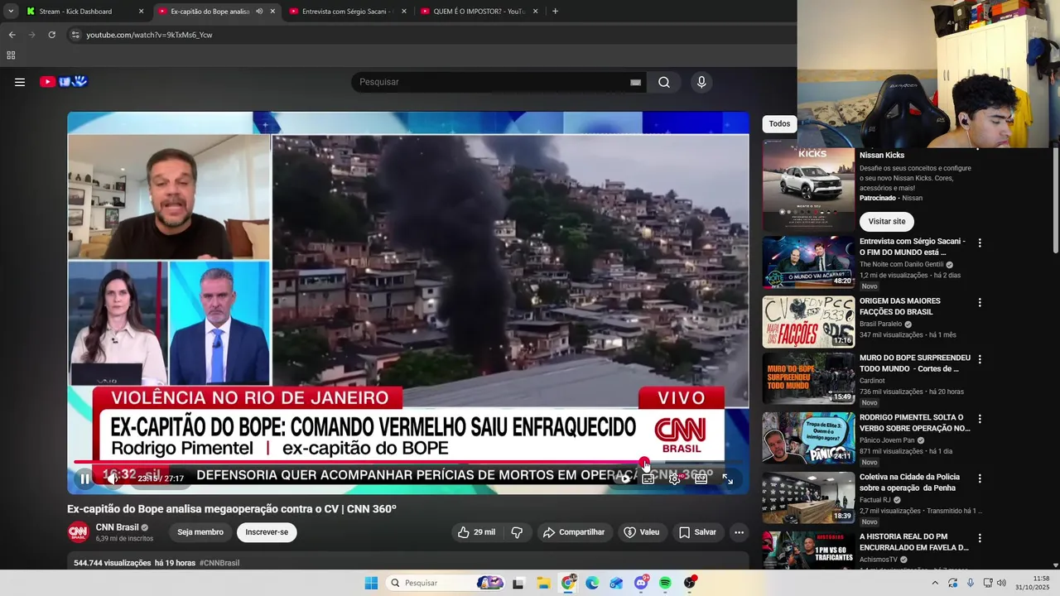This screenshot has width=1060, height=596.
Task: Save the video with Salvar
Action: (x=697, y=532)
